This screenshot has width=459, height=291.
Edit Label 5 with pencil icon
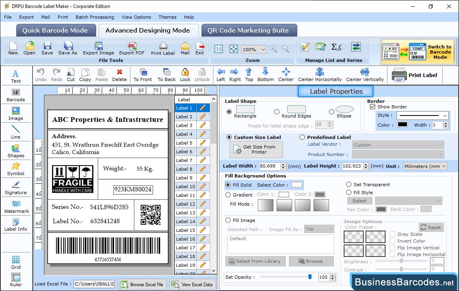coord(203,143)
